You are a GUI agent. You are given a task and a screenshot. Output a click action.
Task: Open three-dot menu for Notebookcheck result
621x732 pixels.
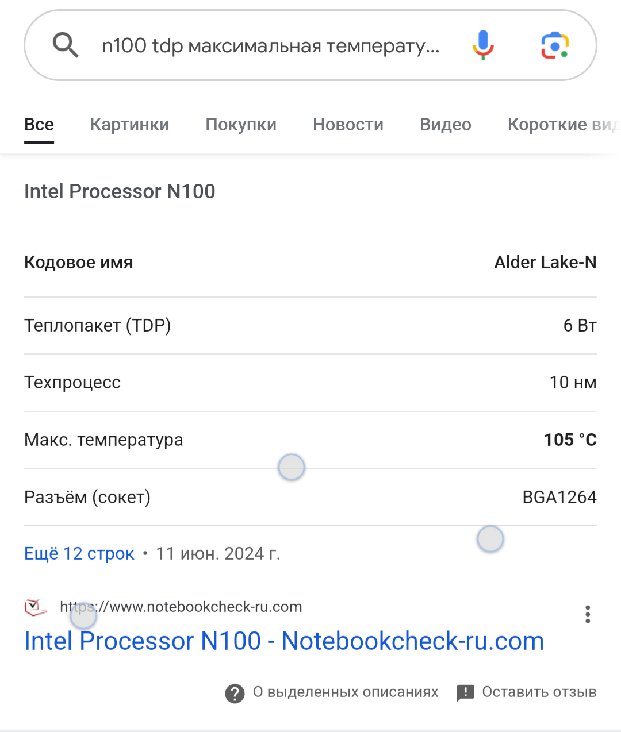click(x=587, y=614)
